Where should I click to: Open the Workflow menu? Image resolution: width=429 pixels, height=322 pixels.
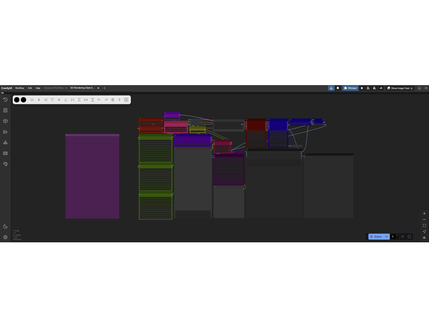20,88
